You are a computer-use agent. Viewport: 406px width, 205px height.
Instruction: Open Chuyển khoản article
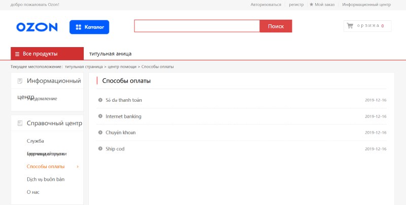tap(120, 133)
